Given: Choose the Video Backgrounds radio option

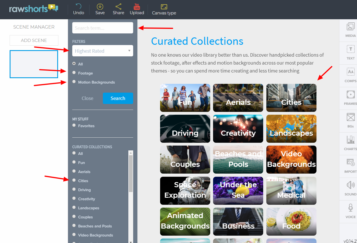Looking at the screenshot, I should [x=74, y=235].
